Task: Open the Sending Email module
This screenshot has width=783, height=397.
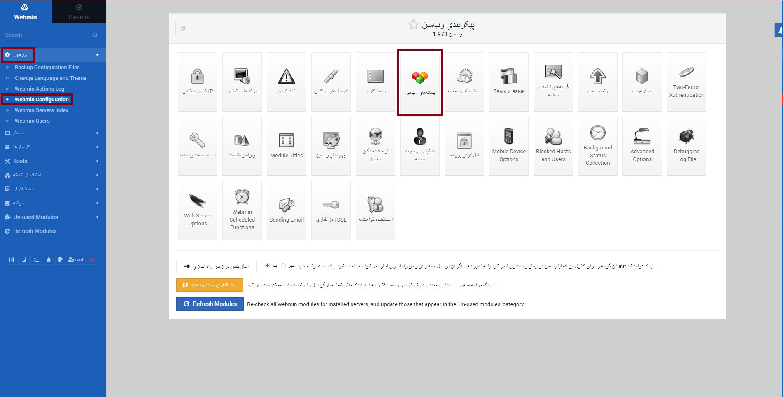Action: click(287, 210)
